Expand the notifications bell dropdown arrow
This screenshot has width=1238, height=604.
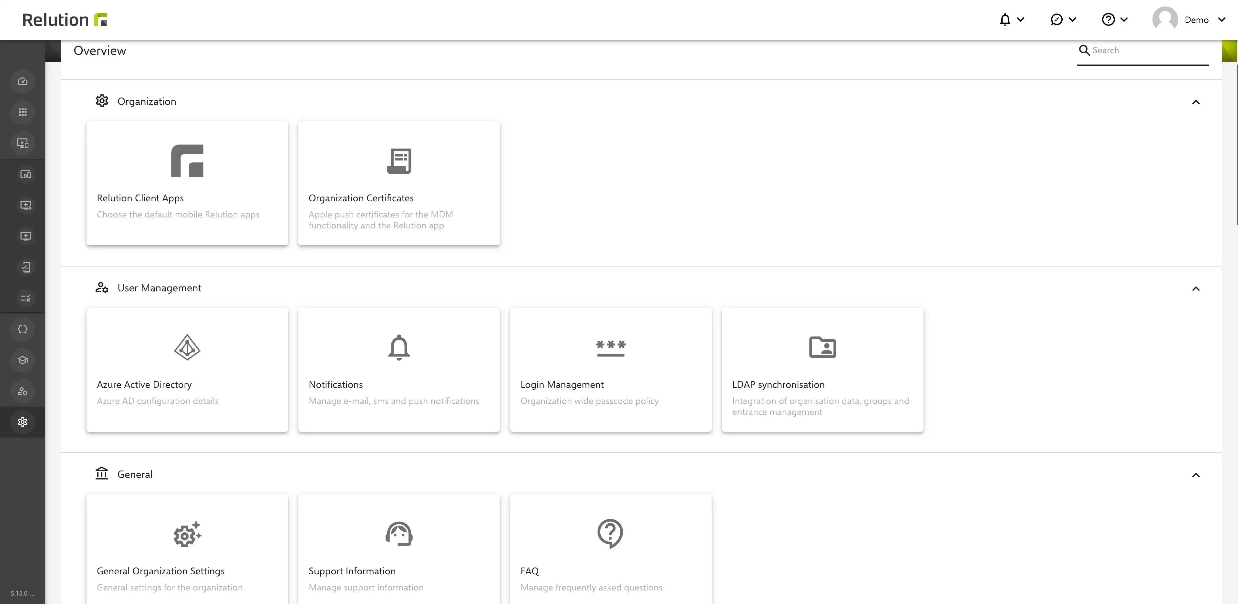click(1021, 20)
